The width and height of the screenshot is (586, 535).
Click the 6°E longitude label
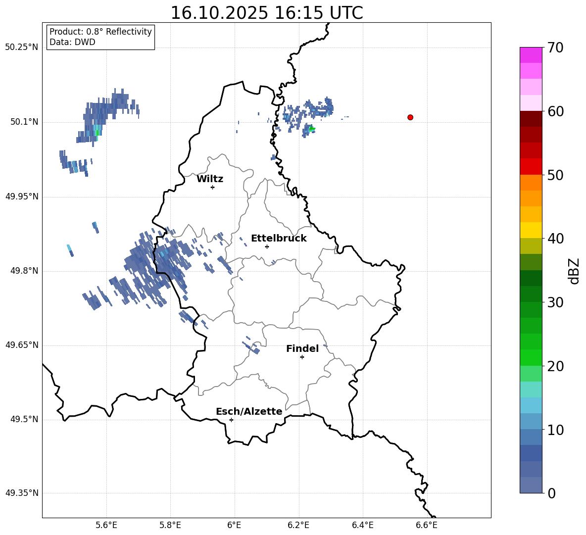234,525
